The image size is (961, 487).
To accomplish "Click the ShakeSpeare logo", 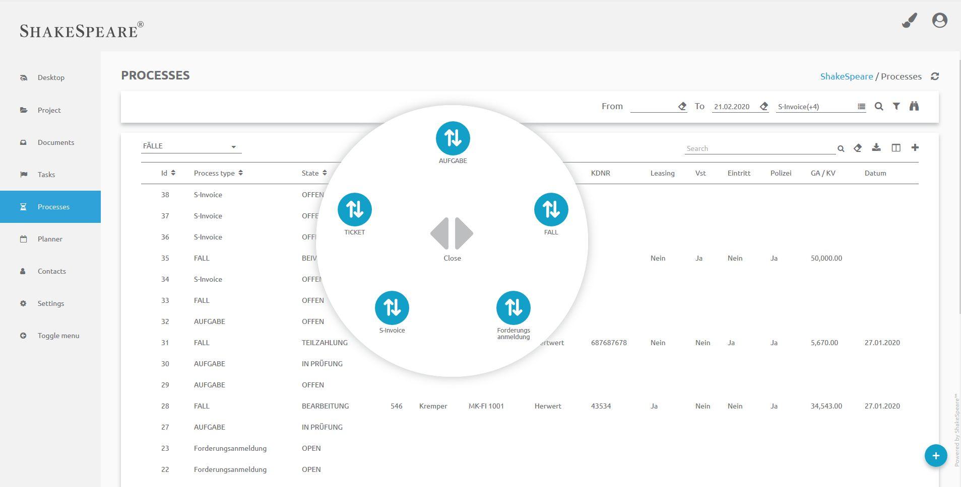I will click(82, 30).
